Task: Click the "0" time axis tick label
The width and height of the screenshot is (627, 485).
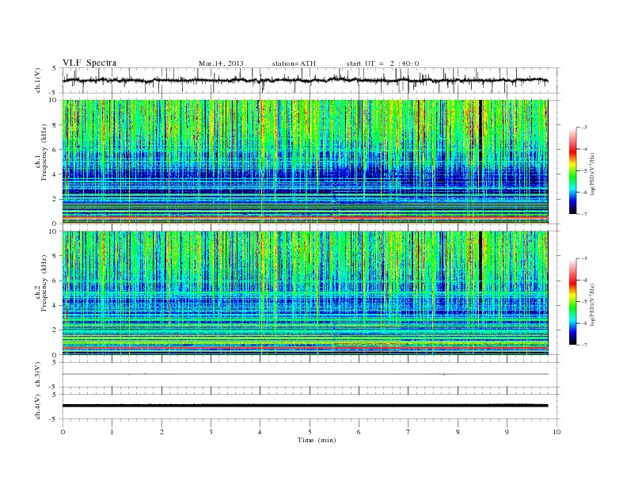Action: click(63, 432)
